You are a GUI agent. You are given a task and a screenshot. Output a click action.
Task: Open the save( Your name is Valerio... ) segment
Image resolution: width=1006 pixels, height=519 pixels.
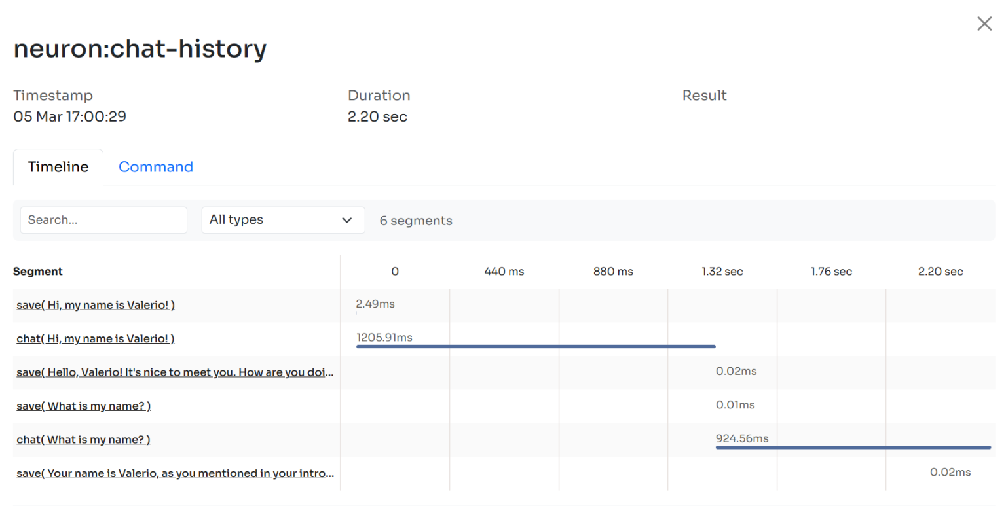coord(175,474)
